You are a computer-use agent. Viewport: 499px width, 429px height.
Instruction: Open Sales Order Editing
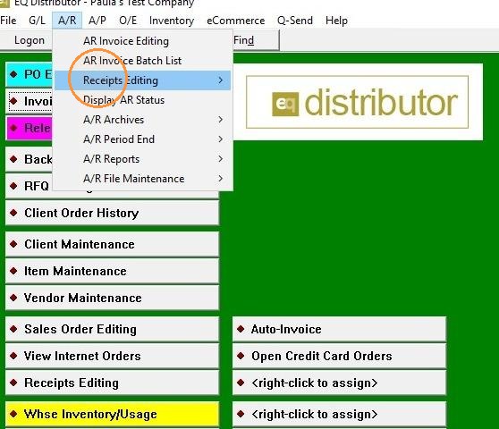click(x=112, y=329)
